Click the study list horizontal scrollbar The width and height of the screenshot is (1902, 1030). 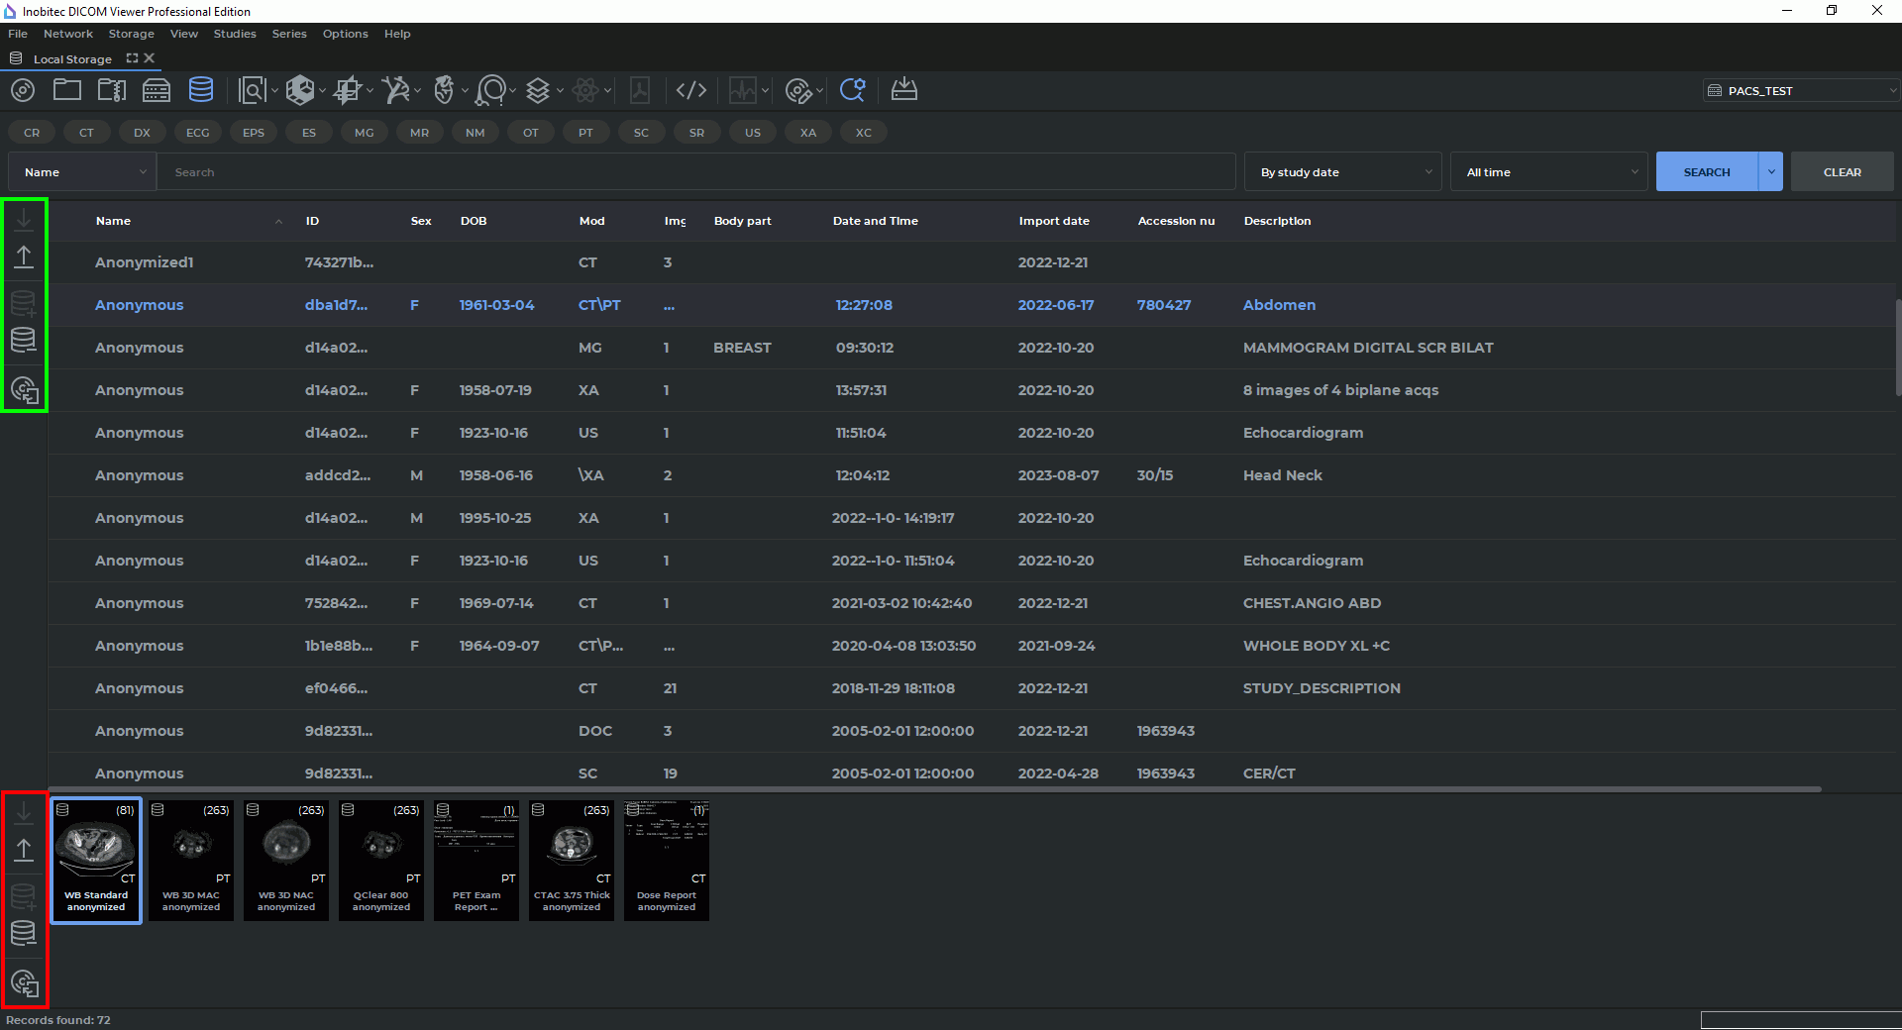tap(935, 789)
